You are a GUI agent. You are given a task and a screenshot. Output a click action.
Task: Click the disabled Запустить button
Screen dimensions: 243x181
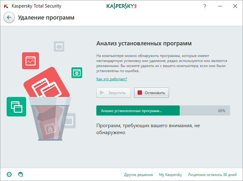click(113, 93)
